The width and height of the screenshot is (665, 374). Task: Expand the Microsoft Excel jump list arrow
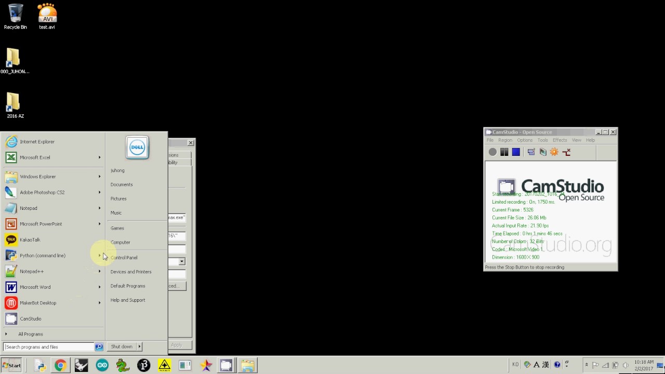99,157
